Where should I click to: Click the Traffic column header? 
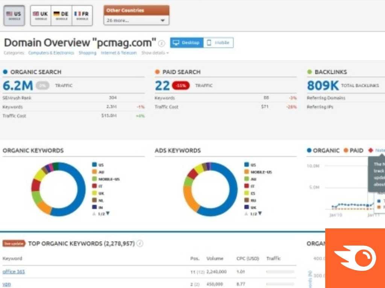pos(273,258)
